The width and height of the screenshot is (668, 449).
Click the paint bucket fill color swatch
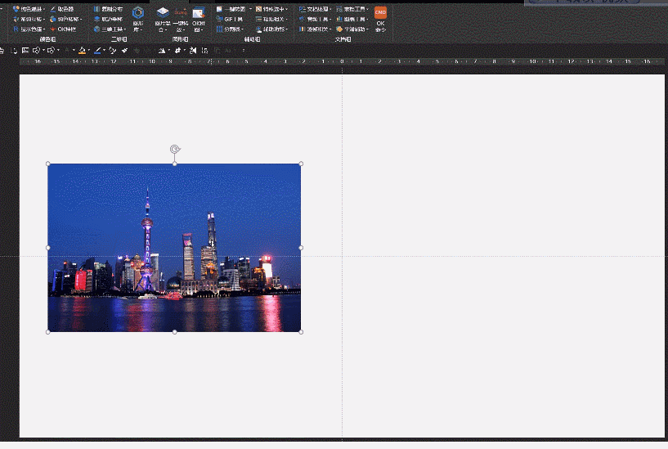coord(82,51)
